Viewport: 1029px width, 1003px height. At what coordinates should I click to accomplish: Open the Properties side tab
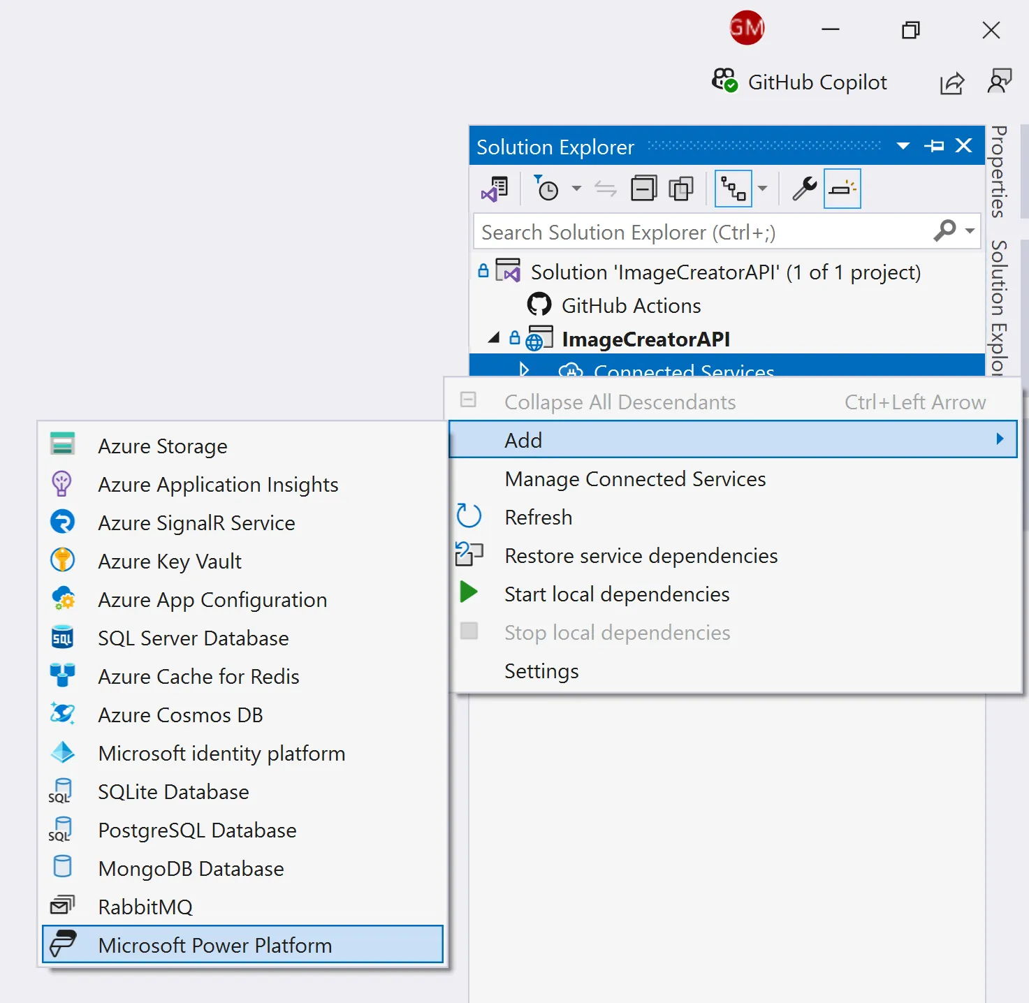point(999,172)
